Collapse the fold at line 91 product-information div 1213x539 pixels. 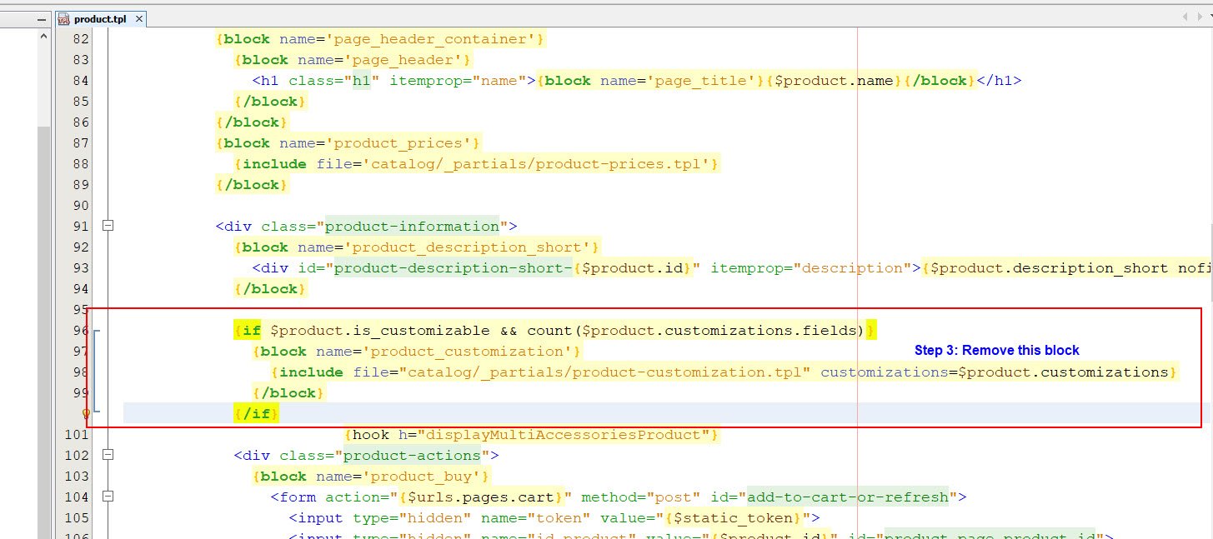point(107,226)
